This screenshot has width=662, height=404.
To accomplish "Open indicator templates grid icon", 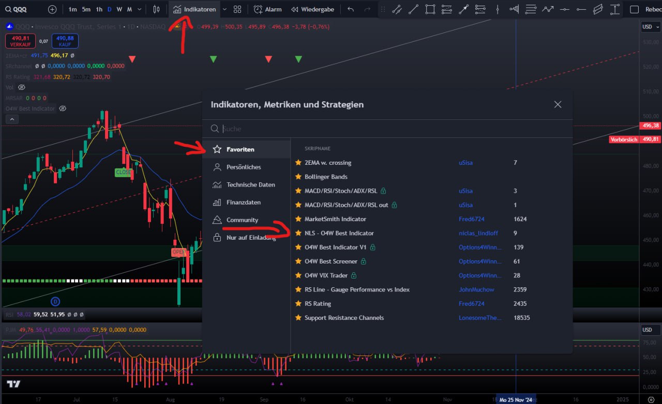I will [237, 9].
